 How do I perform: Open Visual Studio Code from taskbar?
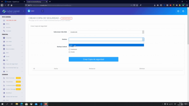41,104
